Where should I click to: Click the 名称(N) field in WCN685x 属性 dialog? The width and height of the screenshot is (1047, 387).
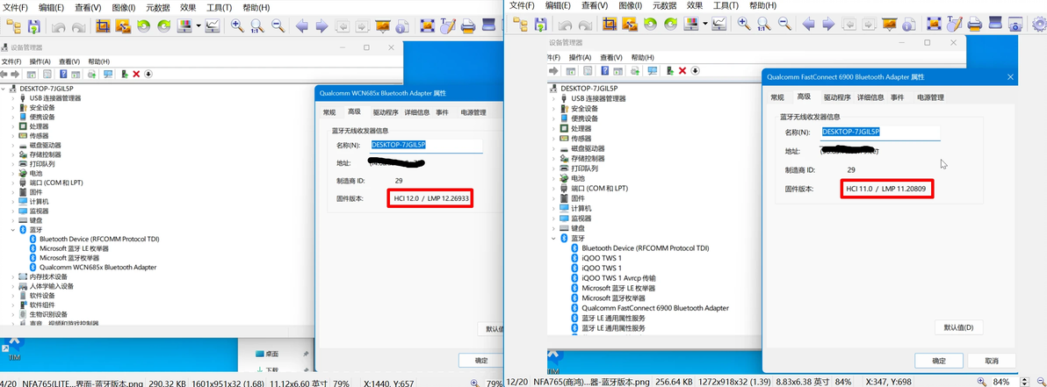point(427,145)
